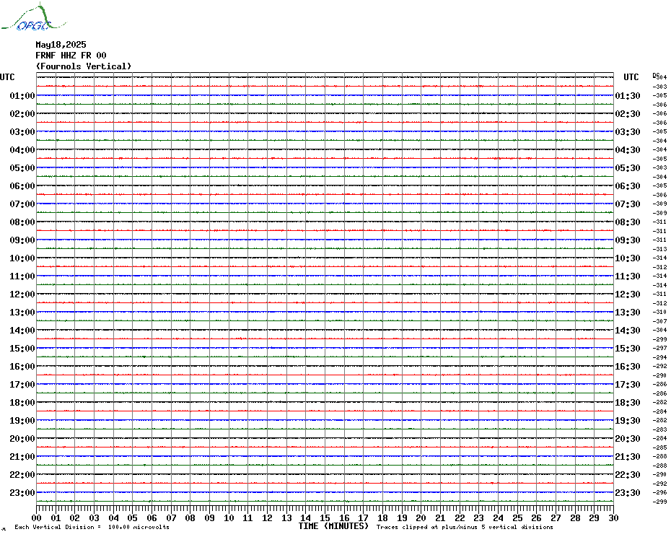
Task: Click minute 25 on the time axis
Action: (x=517, y=518)
